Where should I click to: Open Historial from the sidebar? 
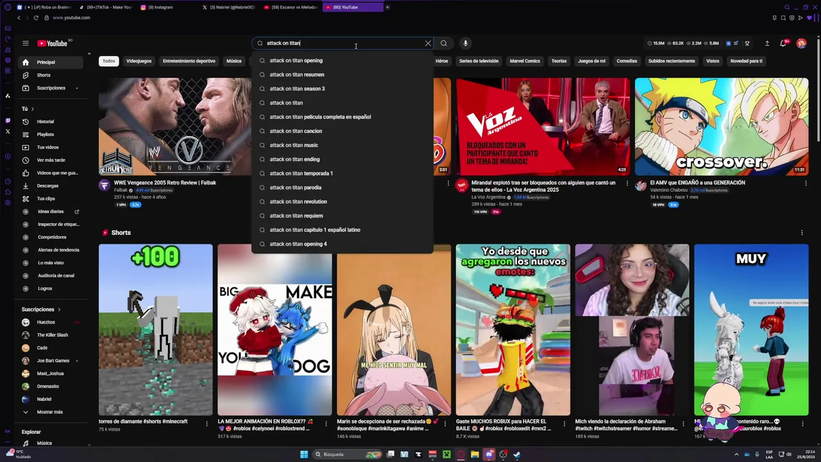pyautogui.click(x=51, y=121)
